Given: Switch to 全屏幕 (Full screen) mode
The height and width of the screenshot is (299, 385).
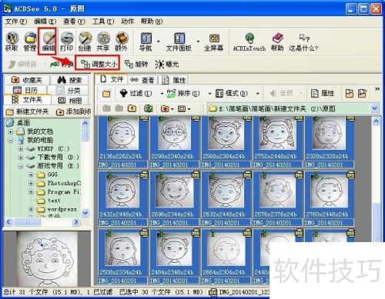Looking at the screenshot, I should coord(214,42).
